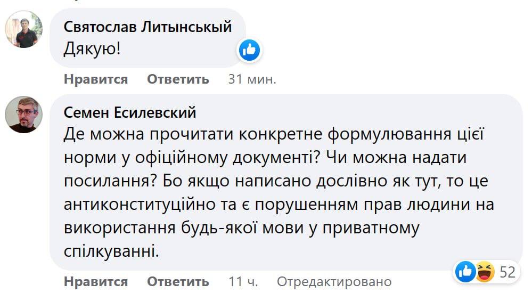
Task: Click the 31 мин. timestamp
Action: coord(252,79)
